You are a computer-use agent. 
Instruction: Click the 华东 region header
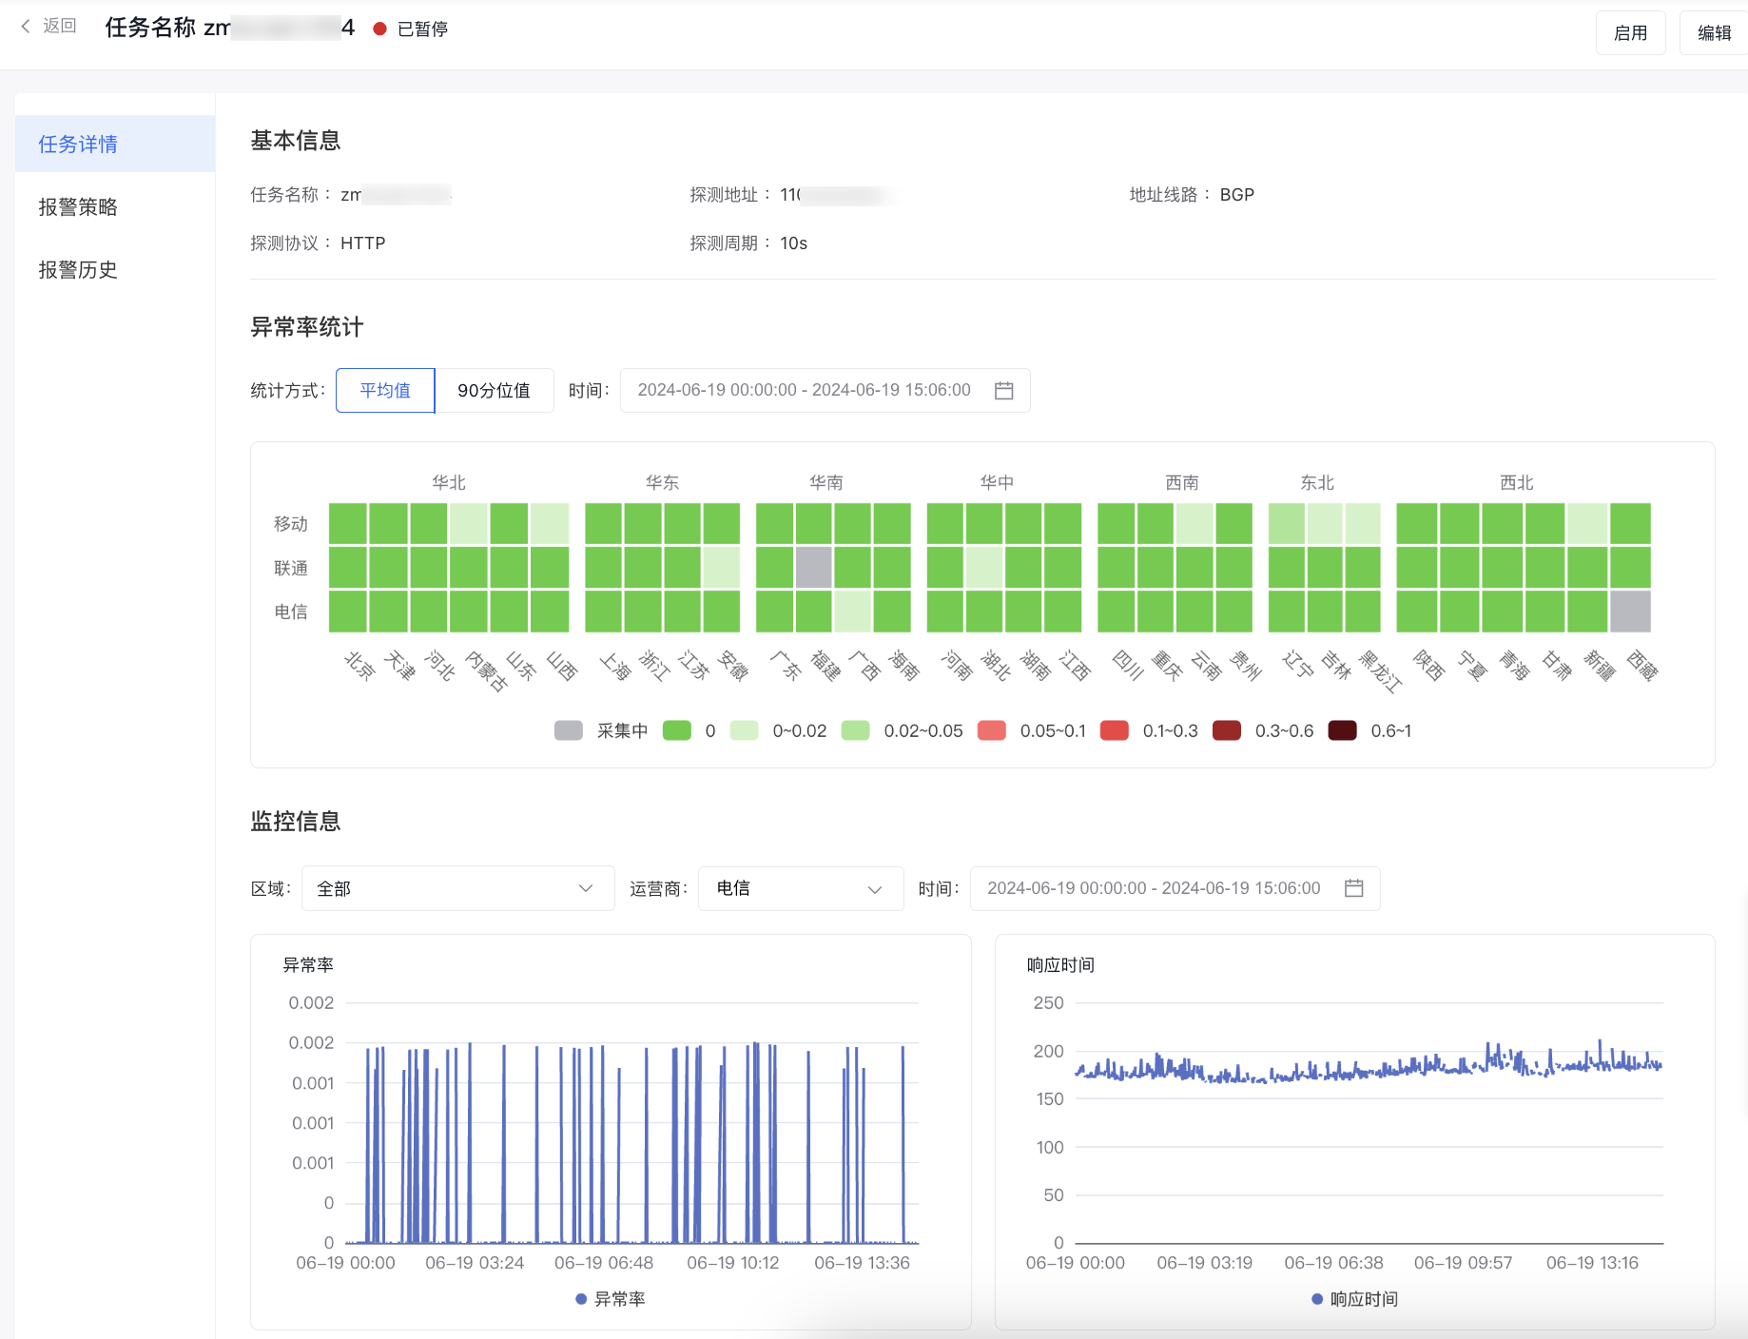[663, 483]
